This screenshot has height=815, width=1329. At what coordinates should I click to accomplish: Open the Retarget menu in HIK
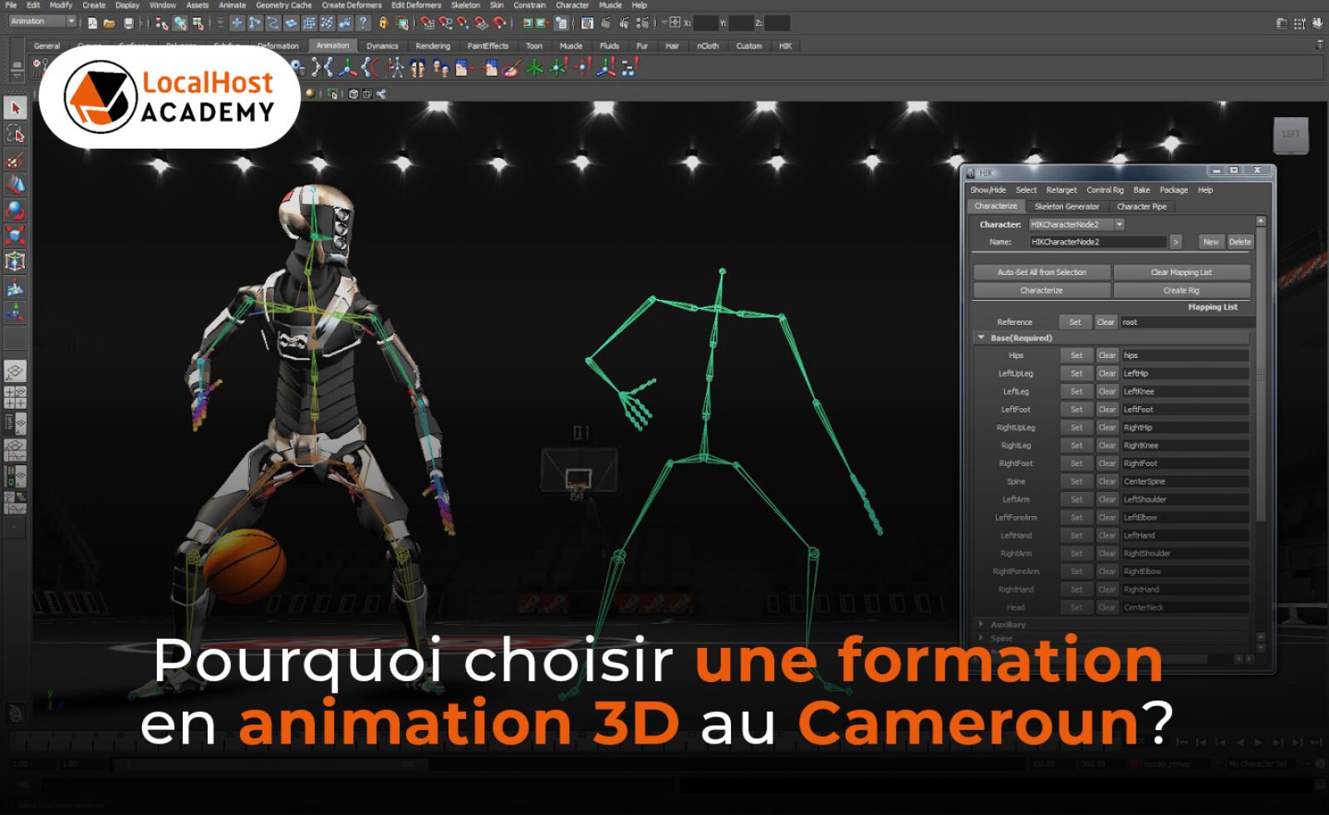pos(1061,190)
